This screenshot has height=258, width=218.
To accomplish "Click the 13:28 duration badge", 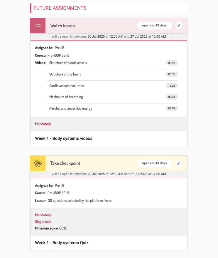I will click(172, 86).
